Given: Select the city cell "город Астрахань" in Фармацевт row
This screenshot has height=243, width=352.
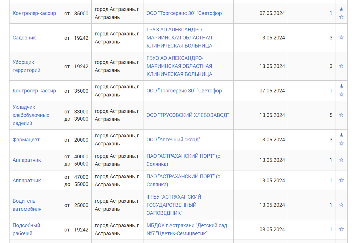Looking at the screenshot, I should [x=117, y=140].
